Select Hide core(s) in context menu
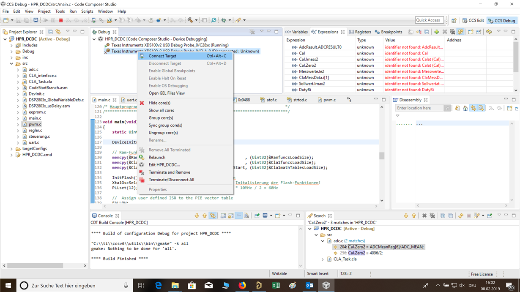This screenshot has height=292, width=520. click(x=186, y=103)
